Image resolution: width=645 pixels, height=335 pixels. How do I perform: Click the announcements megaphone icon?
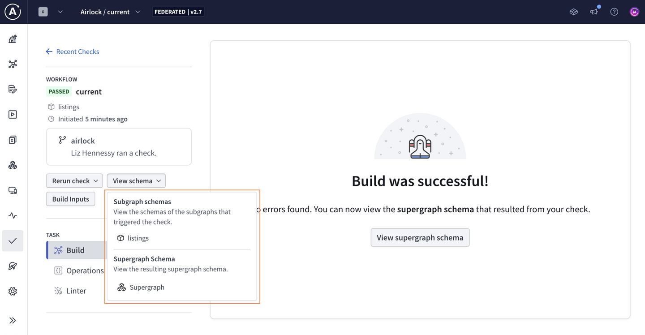click(x=594, y=12)
